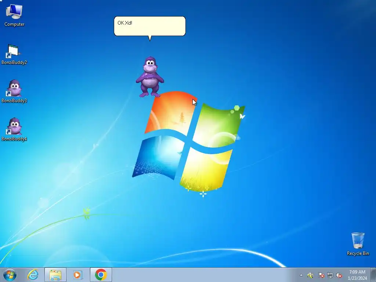The height and width of the screenshot is (282, 376).
Task: Launch Internet Explorer from taskbar
Action: tap(33, 275)
